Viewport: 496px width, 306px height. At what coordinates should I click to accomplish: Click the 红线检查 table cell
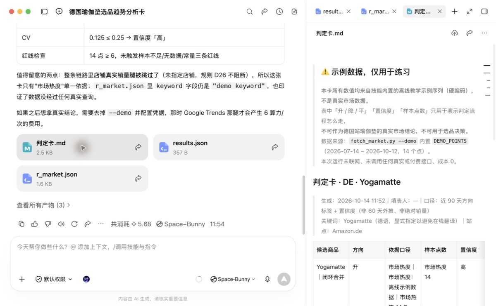(x=50, y=56)
